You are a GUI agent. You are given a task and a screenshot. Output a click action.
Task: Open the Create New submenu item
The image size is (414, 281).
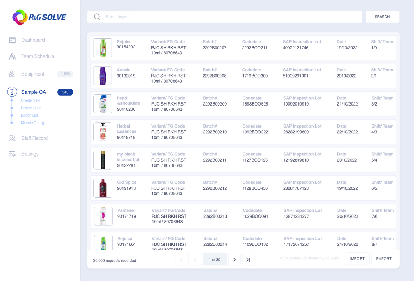[30, 100]
